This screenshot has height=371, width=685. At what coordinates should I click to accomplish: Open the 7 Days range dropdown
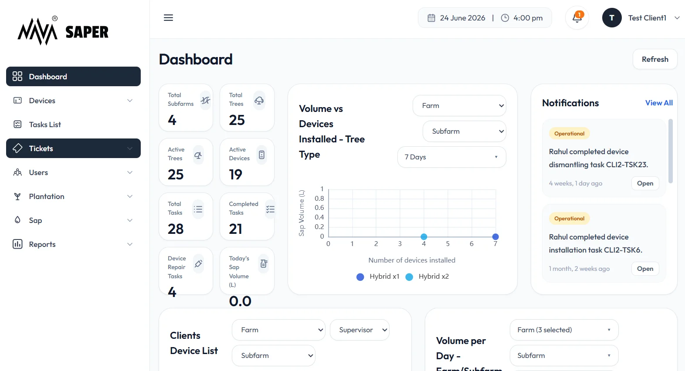click(451, 157)
